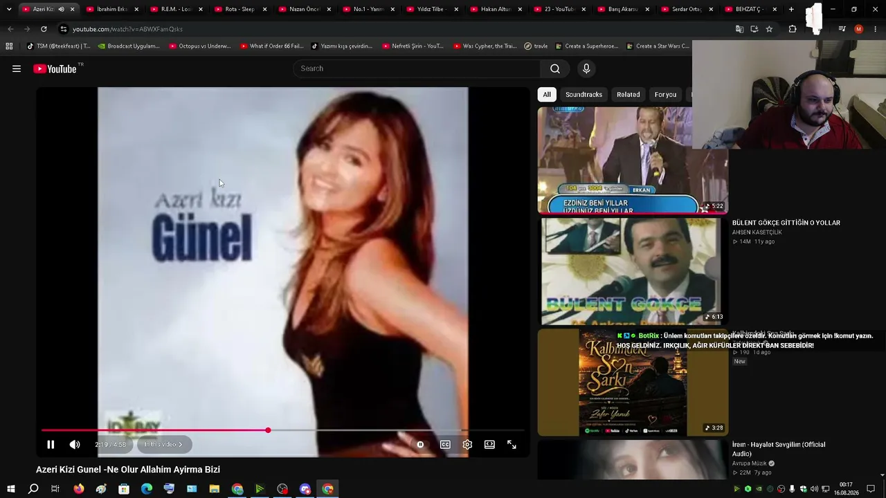Open the Erkan 5:22 video thumbnail

pyautogui.click(x=633, y=160)
